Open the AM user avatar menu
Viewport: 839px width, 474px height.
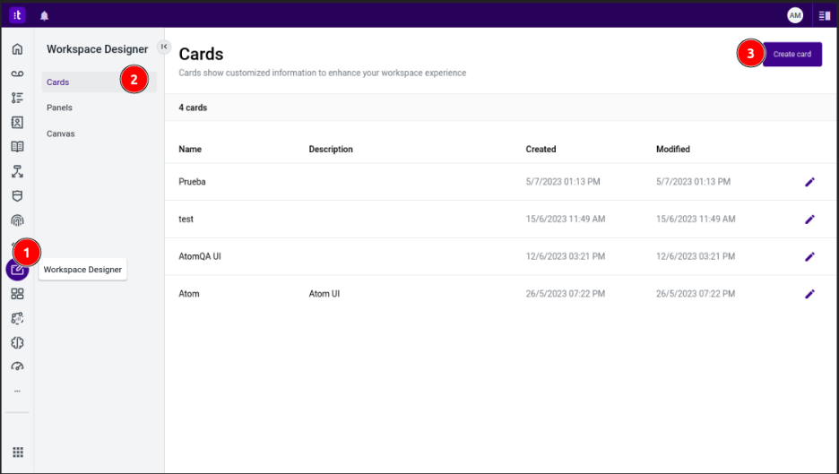pyautogui.click(x=794, y=15)
